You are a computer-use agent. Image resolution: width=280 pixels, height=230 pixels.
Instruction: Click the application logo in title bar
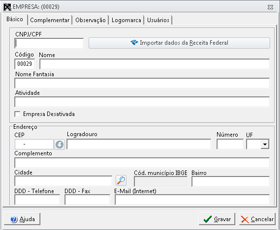(7, 7)
